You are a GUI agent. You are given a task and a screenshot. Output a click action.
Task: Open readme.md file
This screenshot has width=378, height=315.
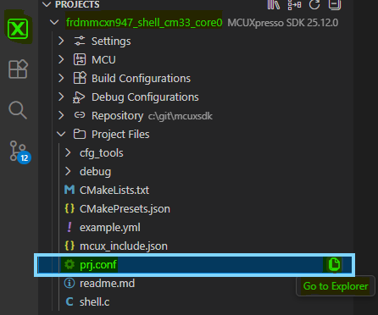[107, 284]
